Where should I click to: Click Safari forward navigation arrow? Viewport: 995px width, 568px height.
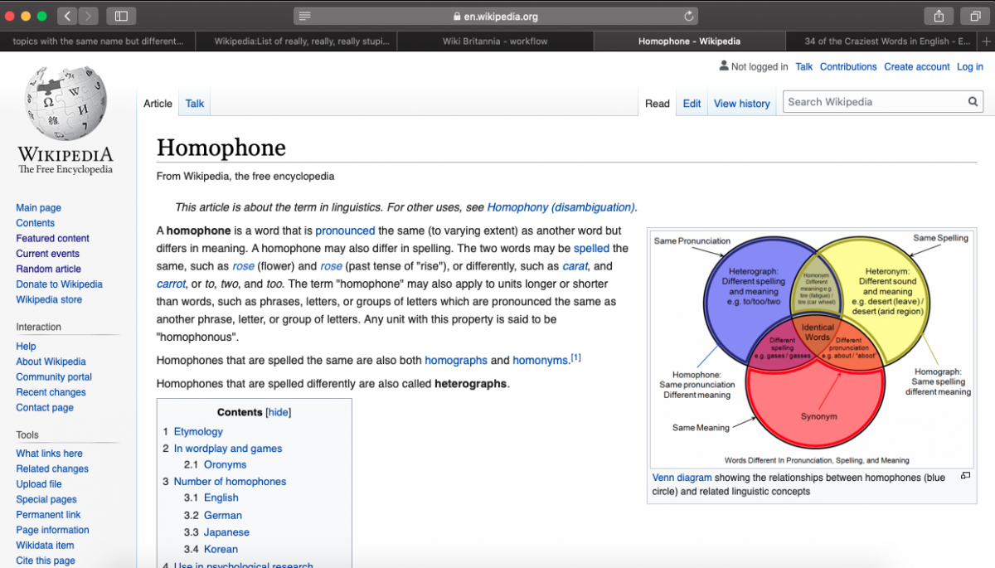(88, 16)
